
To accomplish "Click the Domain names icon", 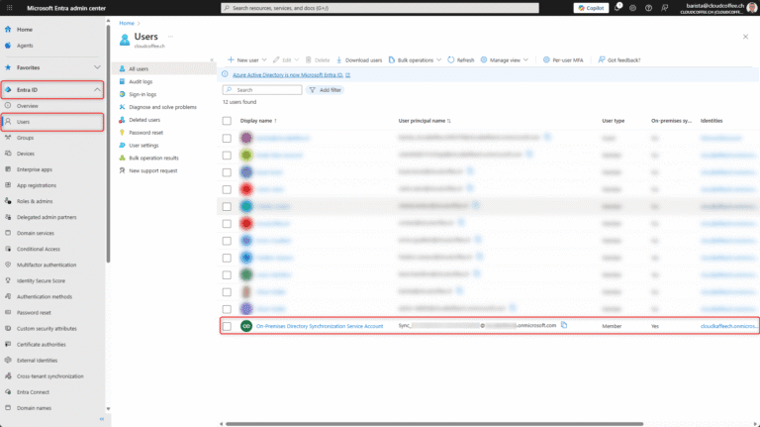I will [x=8, y=407].
